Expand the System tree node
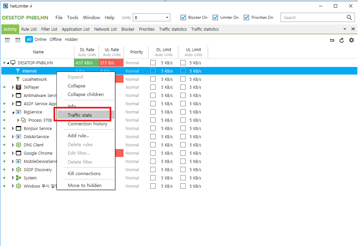 click(x=13, y=178)
